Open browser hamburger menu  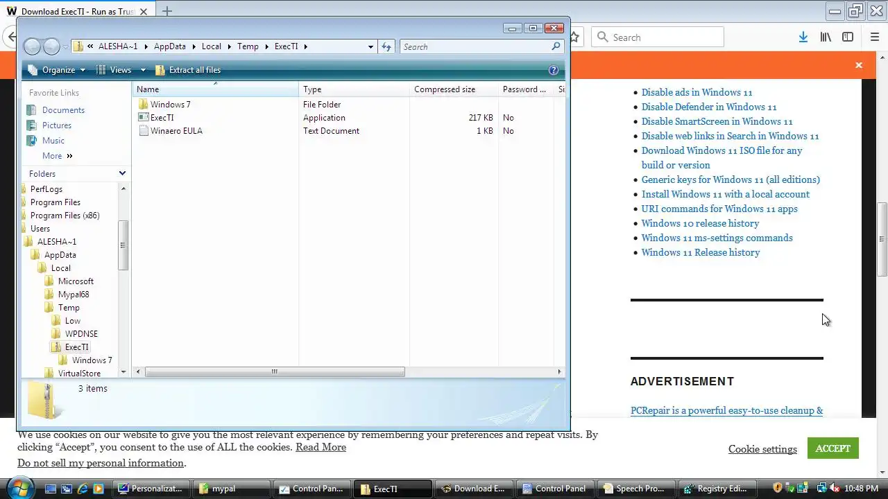pyautogui.click(x=875, y=37)
